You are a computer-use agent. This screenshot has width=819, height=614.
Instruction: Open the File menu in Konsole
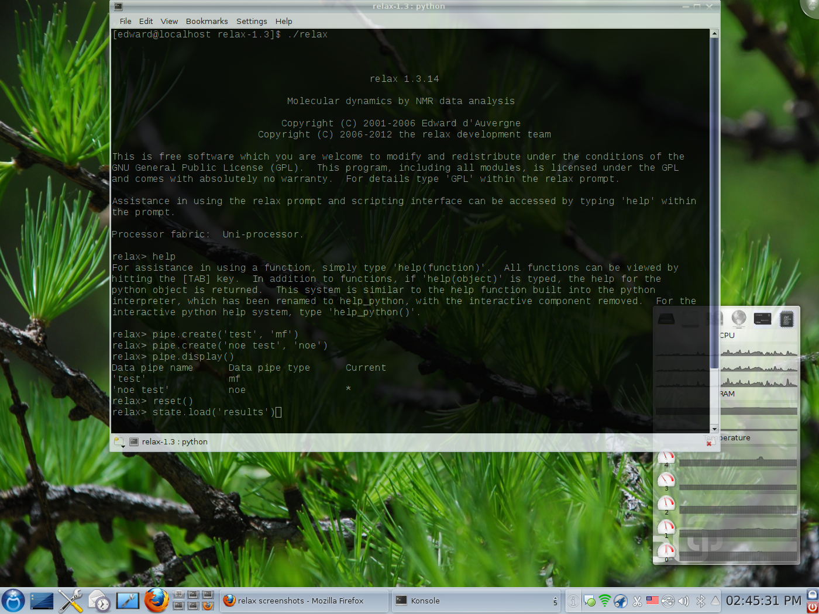(x=125, y=21)
